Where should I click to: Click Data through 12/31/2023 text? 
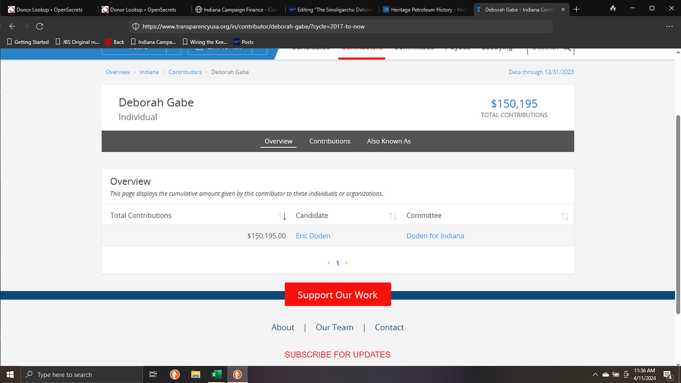(x=541, y=72)
